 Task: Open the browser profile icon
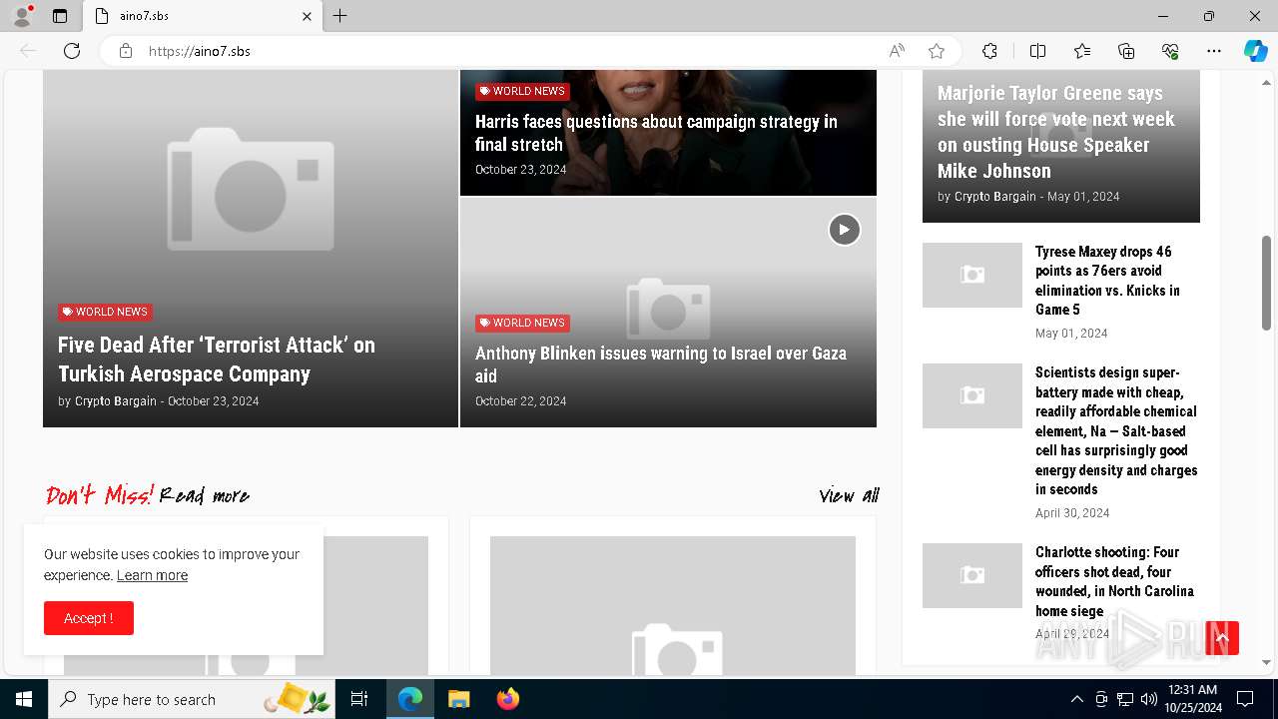(x=22, y=16)
